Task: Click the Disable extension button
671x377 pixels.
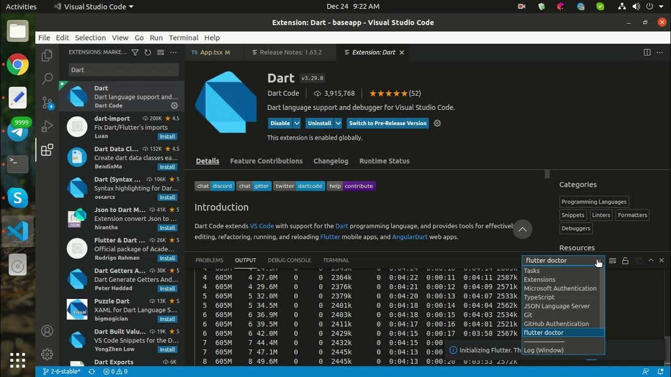Action: click(280, 123)
